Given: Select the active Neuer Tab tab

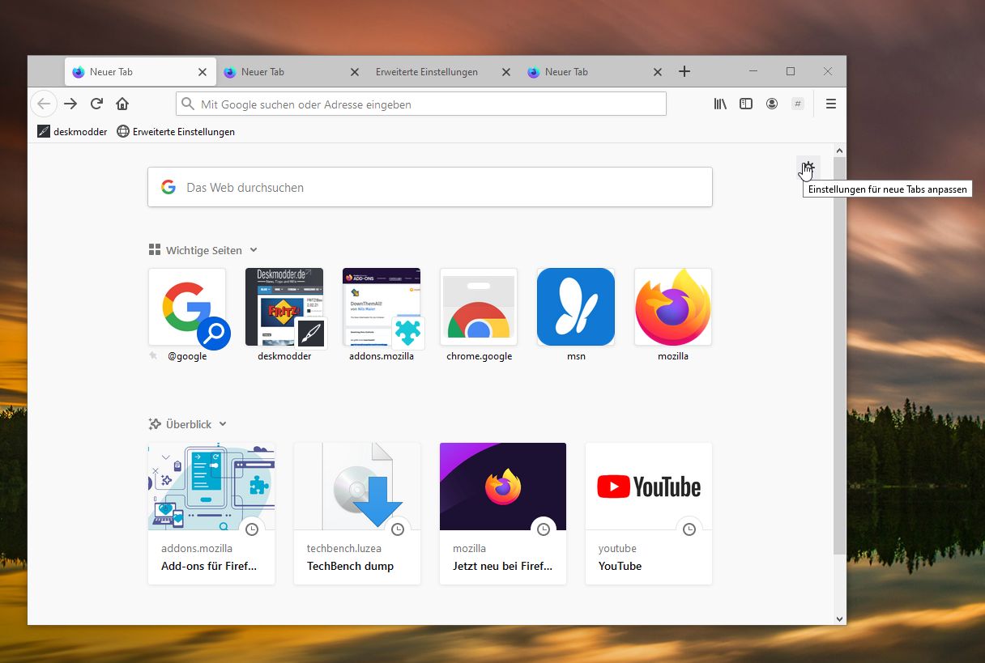Looking at the screenshot, I should 140,71.
